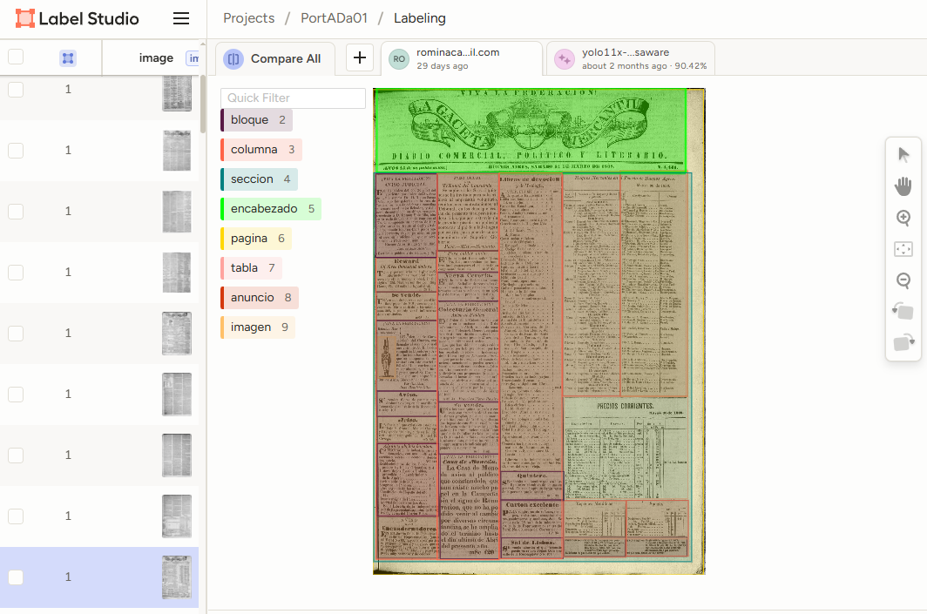The image size is (927, 614).
Task: Rotate image right
Action: pyautogui.click(x=903, y=342)
